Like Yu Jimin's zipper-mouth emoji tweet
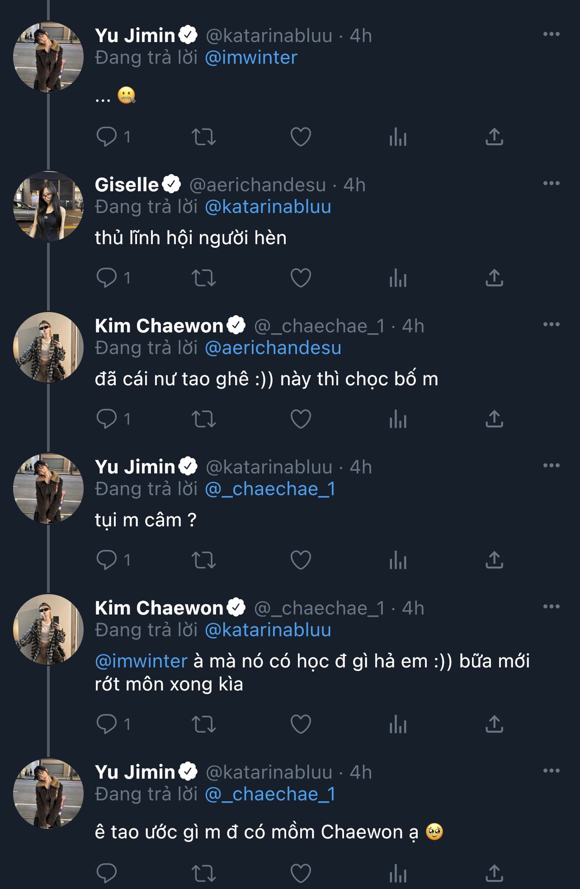 (300, 137)
